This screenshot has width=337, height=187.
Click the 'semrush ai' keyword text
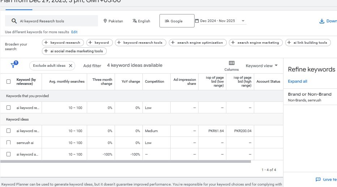pos(25,143)
